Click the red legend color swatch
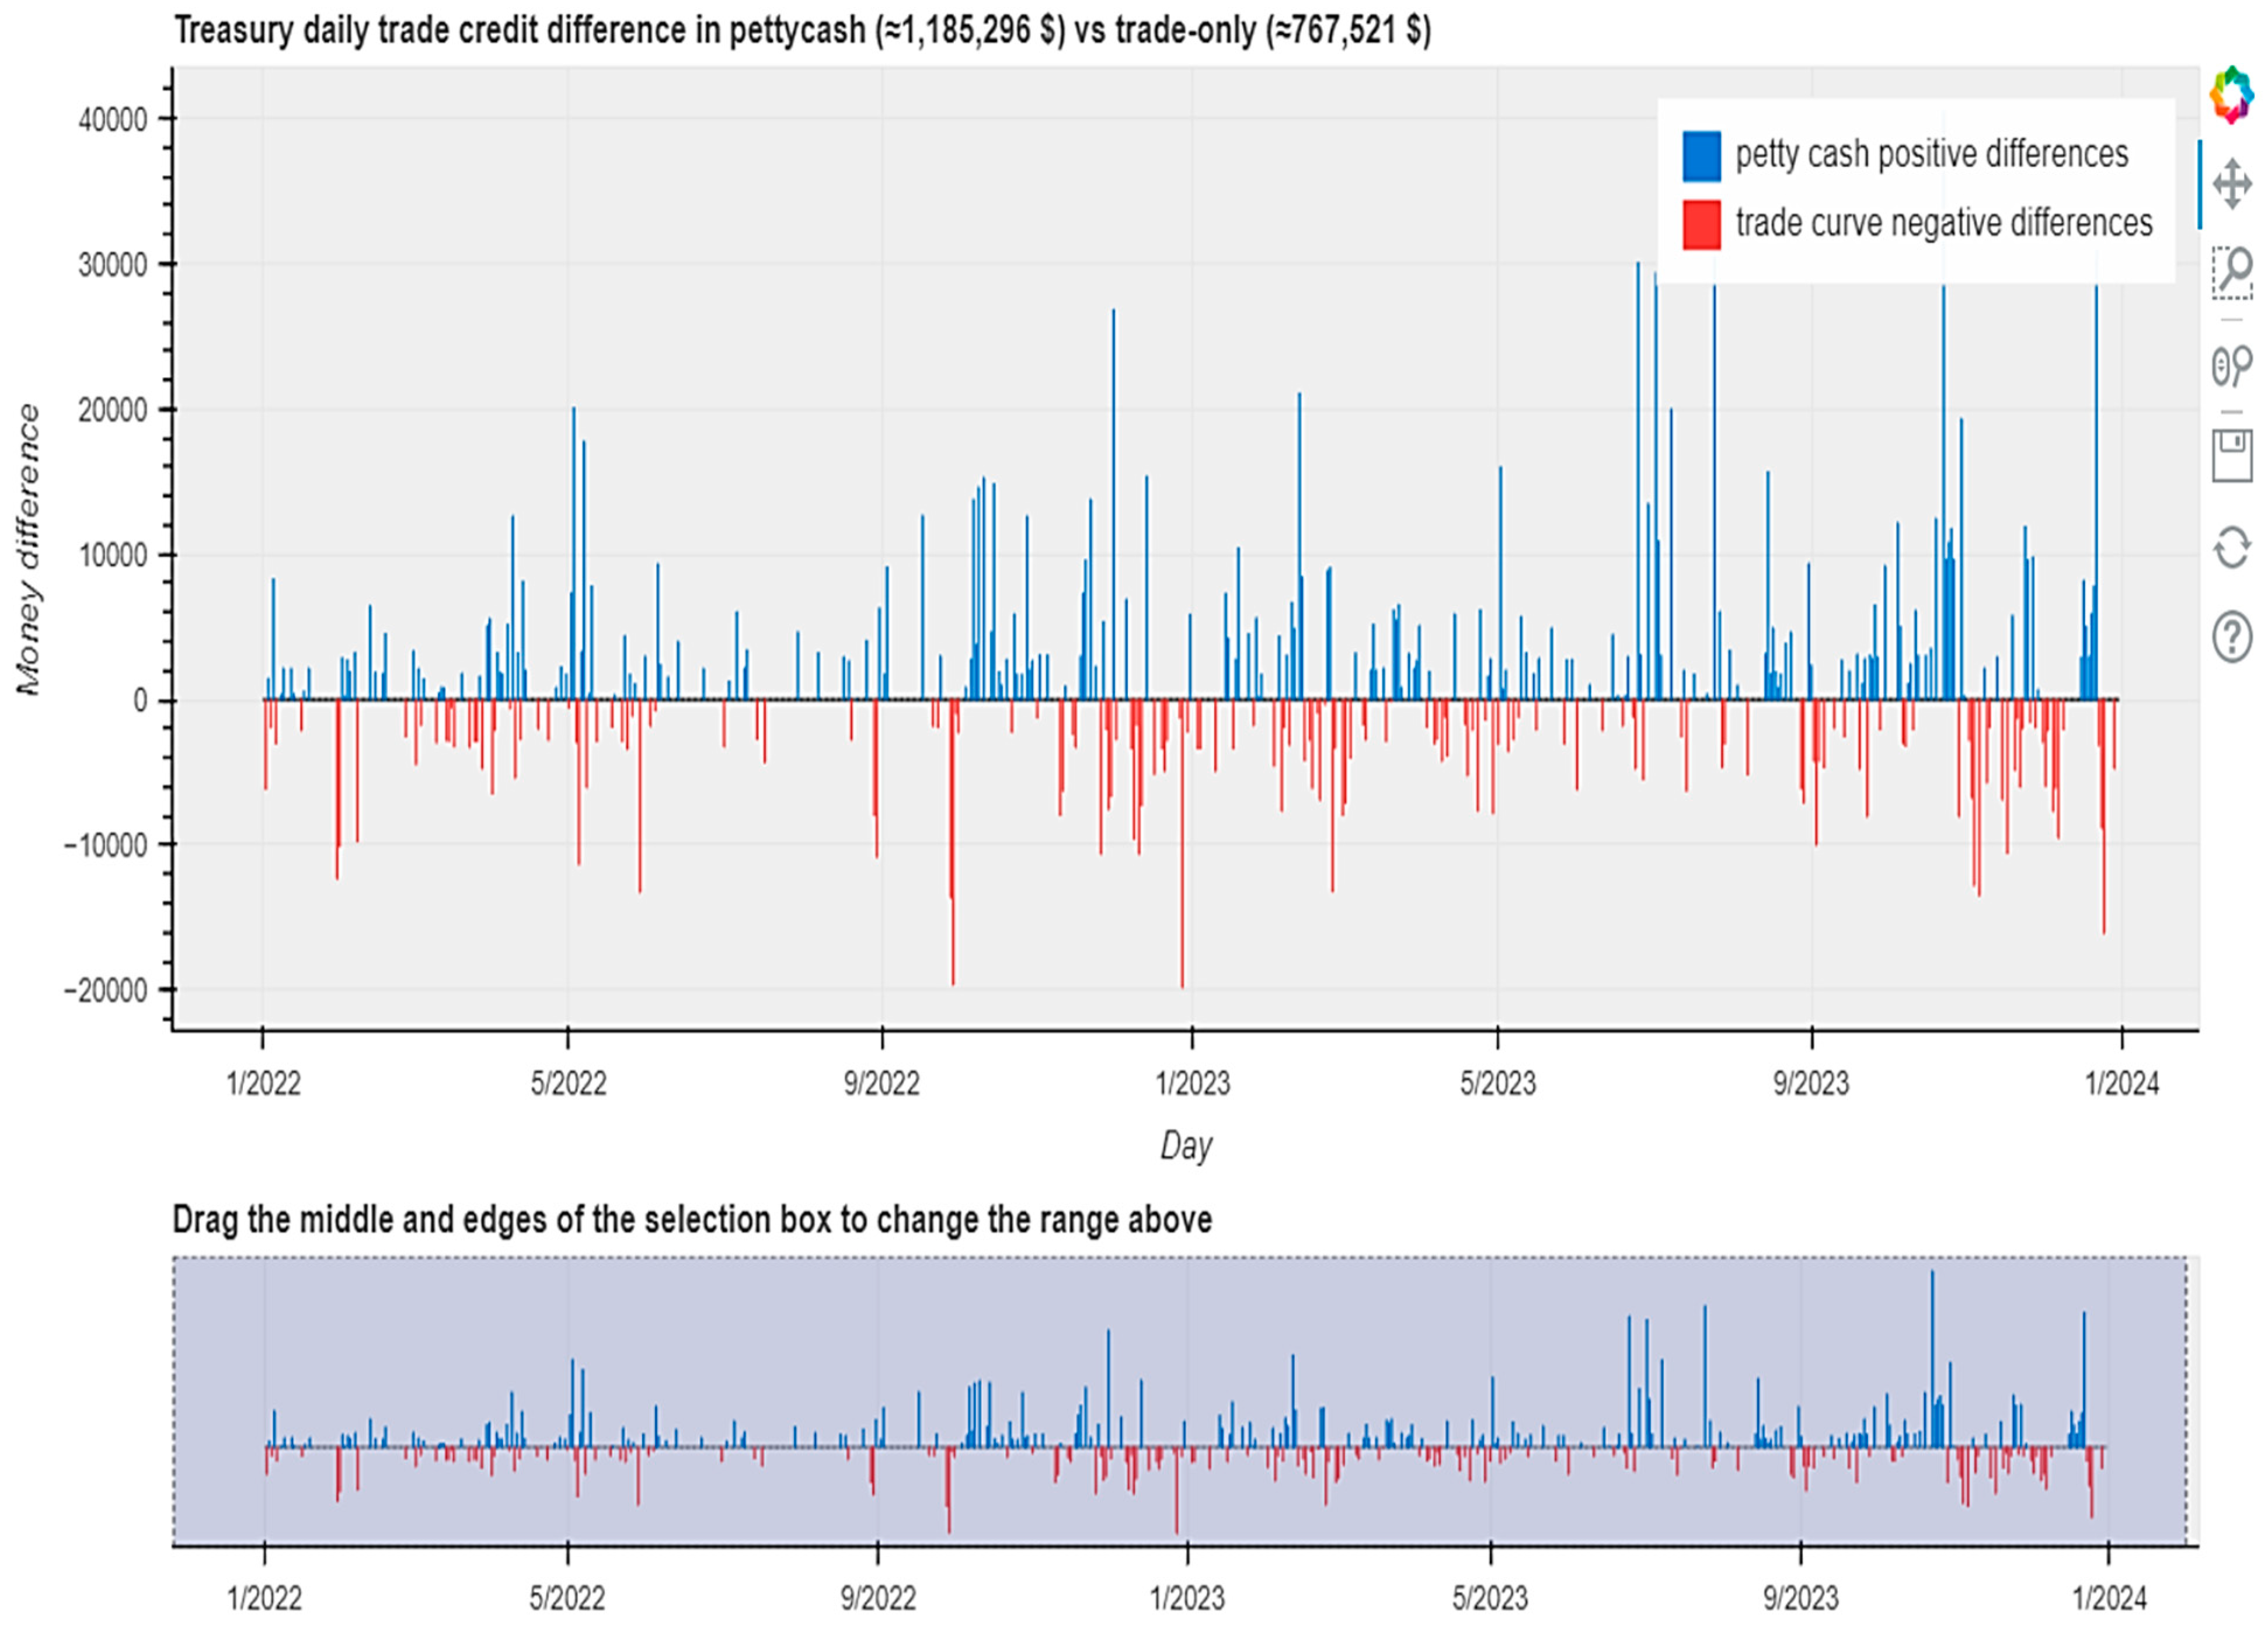Screen dimensions: 2268x1625 (1701, 225)
